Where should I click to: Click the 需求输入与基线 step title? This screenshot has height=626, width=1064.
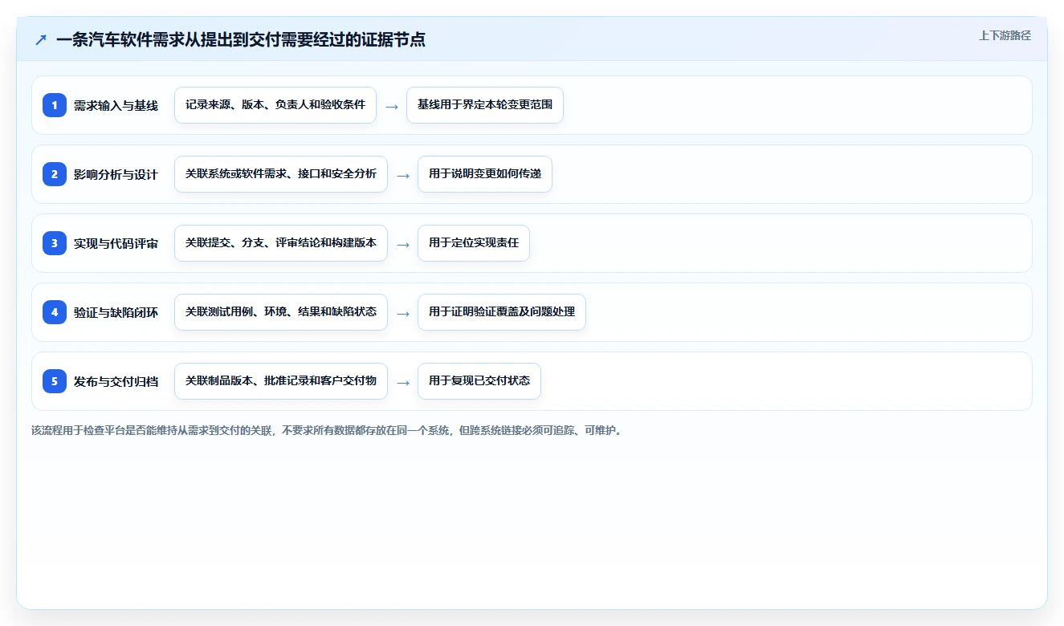[116, 105]
